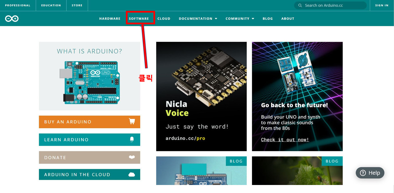
Task: Click the Learn Arduino button
Action: pos(89,140)
